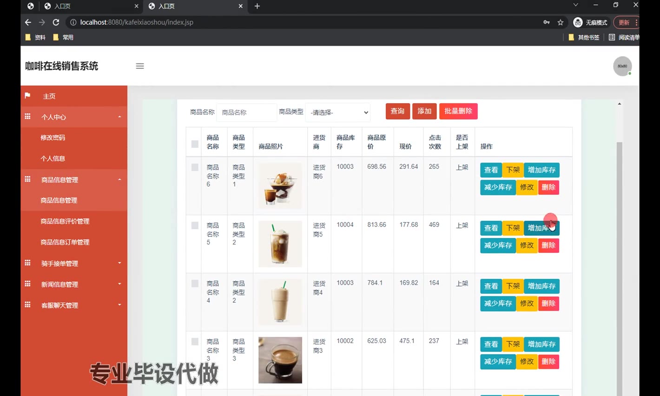This screenshot has height=396, width=660.
Task: Open the 资料 bookmark folder
Action: pos(35,37)
